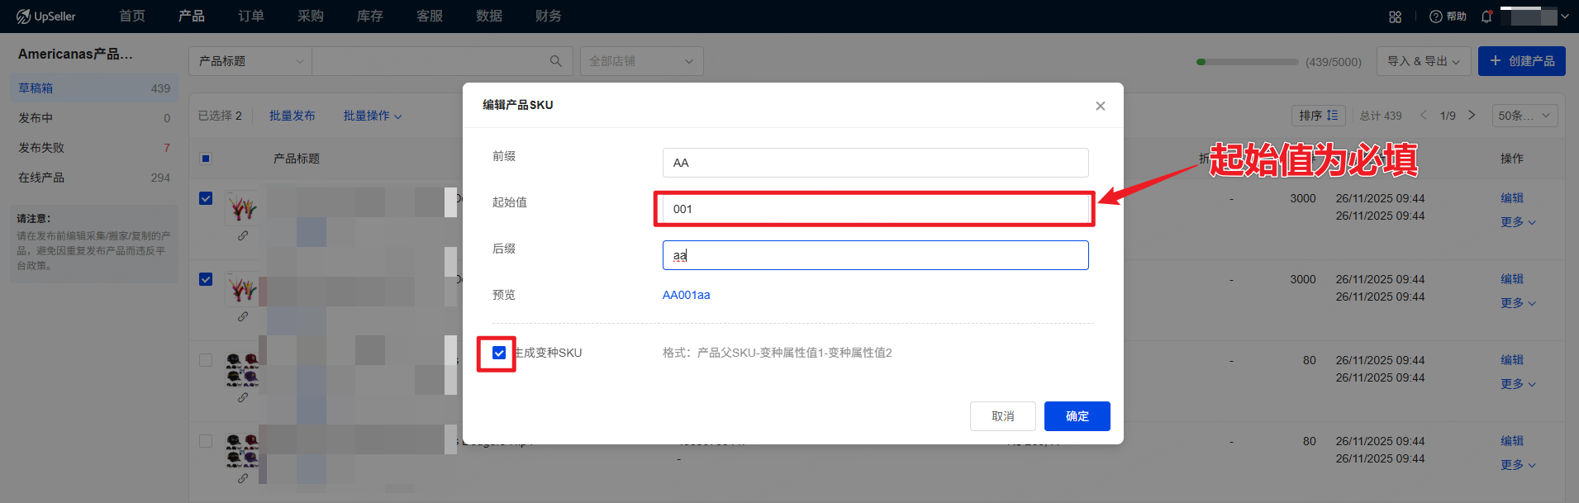Check the third product row checkbox
The height and width of the screenshot is (503, 1579).
[x=206, y=360]
